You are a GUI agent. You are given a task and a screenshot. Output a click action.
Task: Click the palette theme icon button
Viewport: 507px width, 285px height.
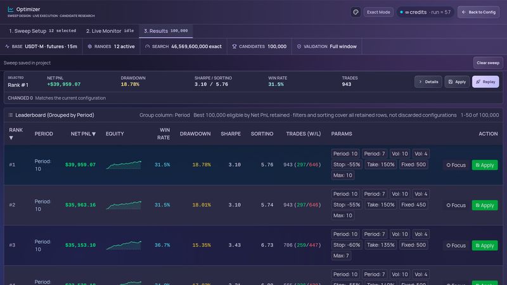[356, 12]
